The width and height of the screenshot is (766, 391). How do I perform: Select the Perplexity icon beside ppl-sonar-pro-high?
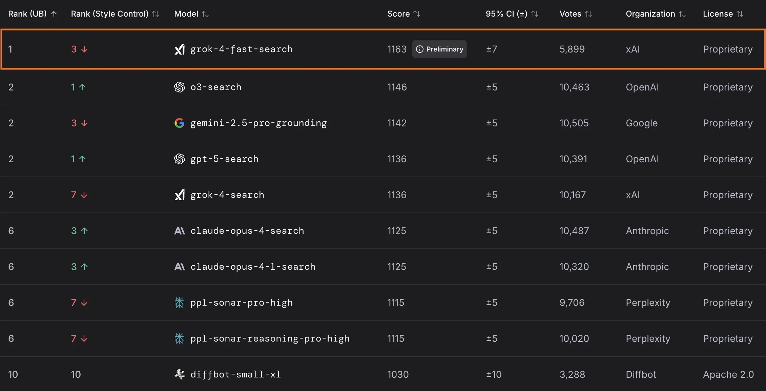pos(180,303)
